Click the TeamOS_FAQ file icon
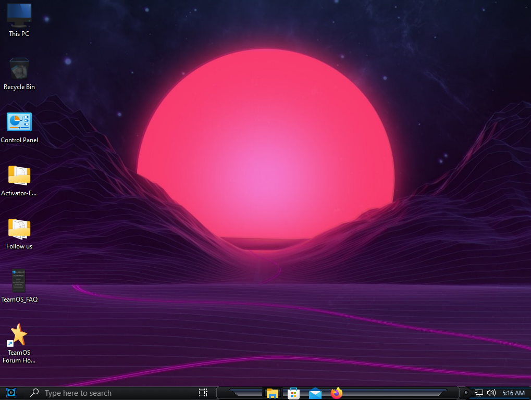 tap(19, 281)
